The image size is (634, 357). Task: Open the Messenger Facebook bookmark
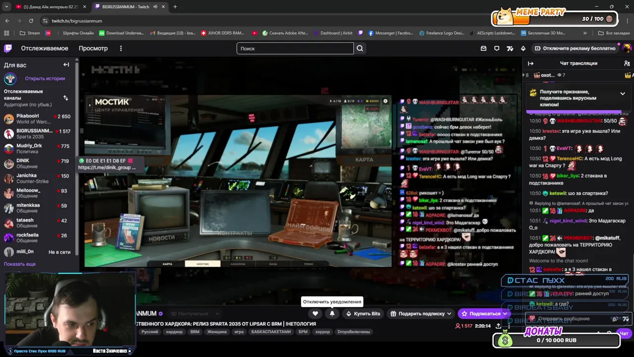(390, 33)
